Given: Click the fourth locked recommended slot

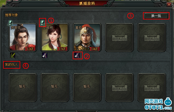Looking at the screenshot, I should tap(119, 38).
